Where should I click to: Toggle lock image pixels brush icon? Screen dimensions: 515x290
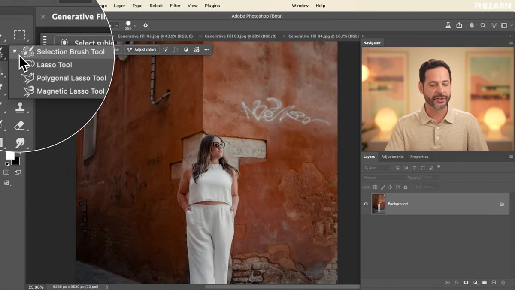(383, 187)
